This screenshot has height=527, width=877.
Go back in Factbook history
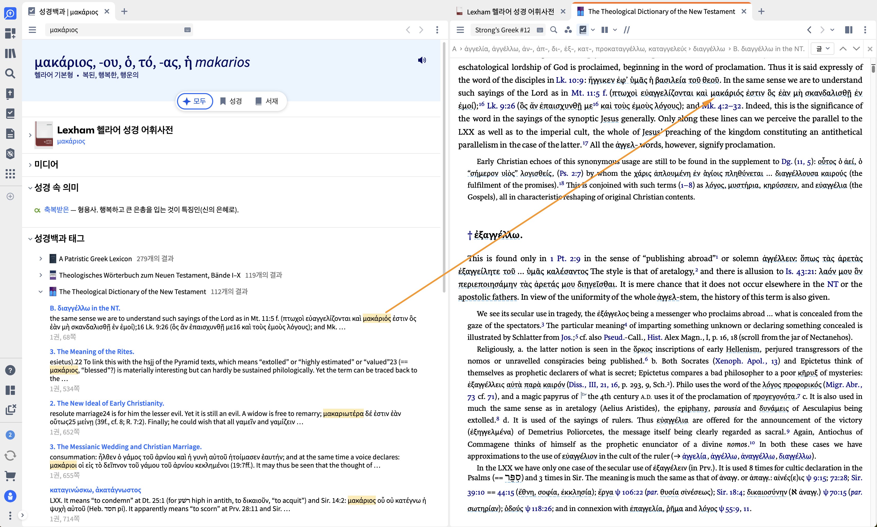coord(408,30)
